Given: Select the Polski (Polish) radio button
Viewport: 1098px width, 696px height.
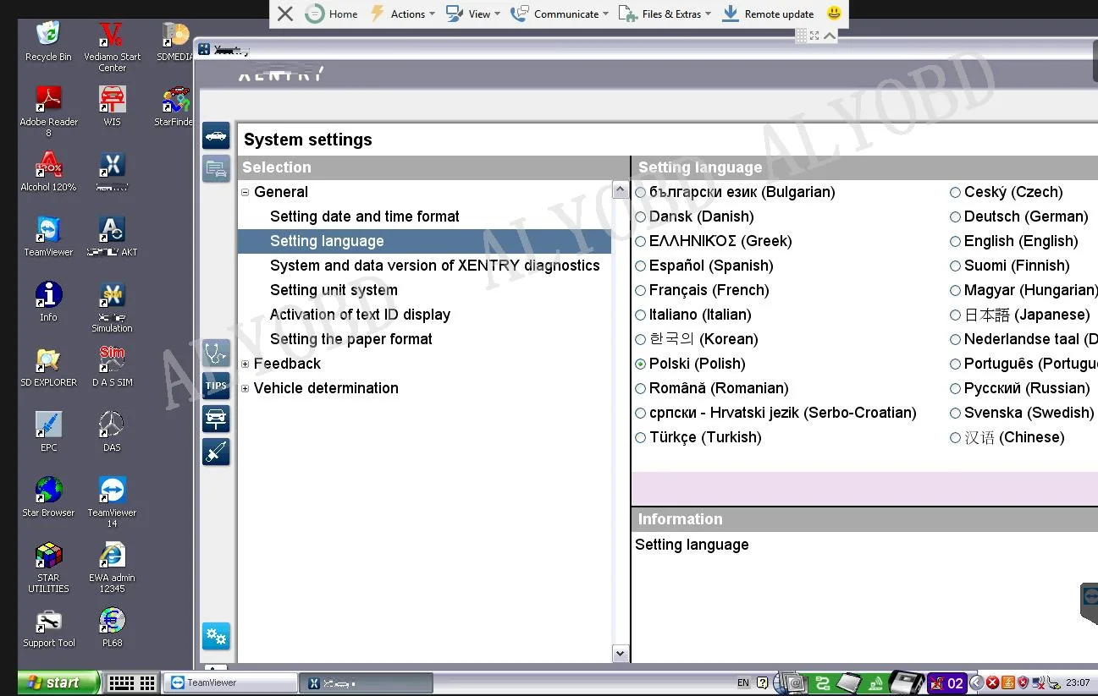Looking at the screenshot, I should [x=641, y=364].
